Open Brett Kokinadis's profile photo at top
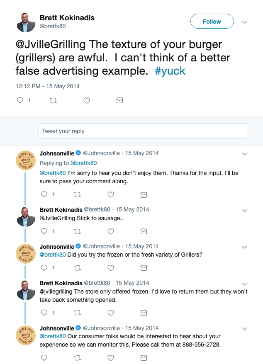The height and width of the screenshot is (364, 263). (26, 22)
